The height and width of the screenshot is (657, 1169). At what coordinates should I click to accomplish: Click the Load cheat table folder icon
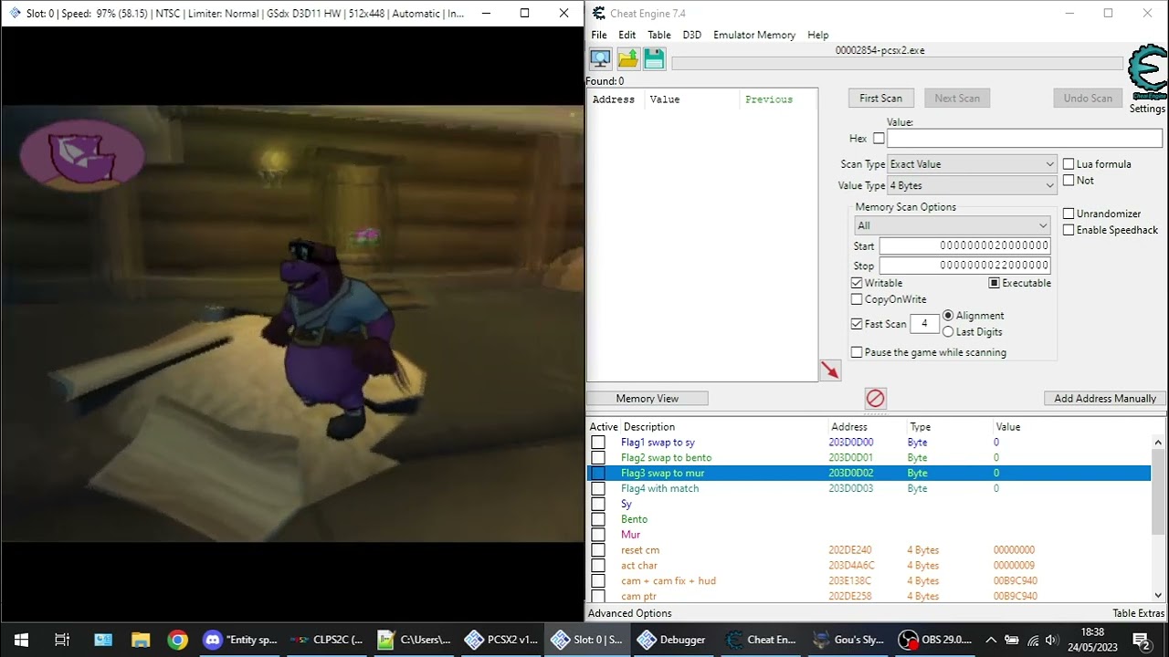(x=627, y=59)
